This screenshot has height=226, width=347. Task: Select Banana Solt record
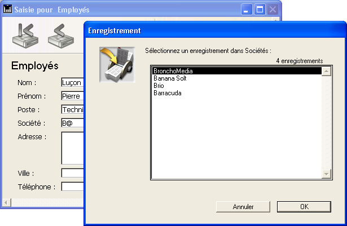pos(236,79)
